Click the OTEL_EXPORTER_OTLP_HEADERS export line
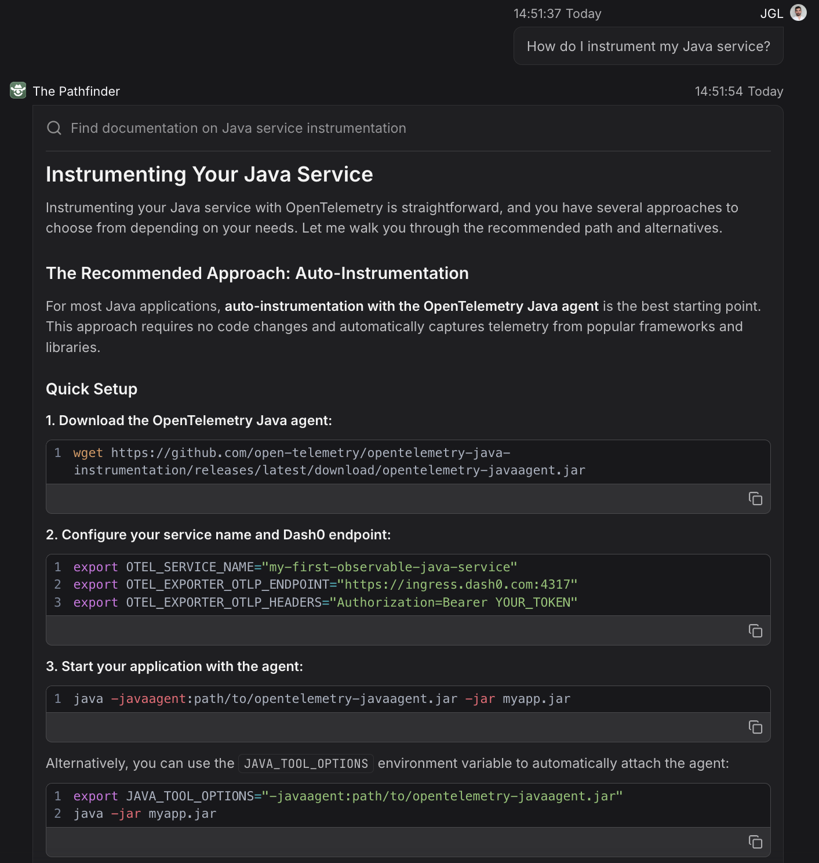 [x=325, y=603]
